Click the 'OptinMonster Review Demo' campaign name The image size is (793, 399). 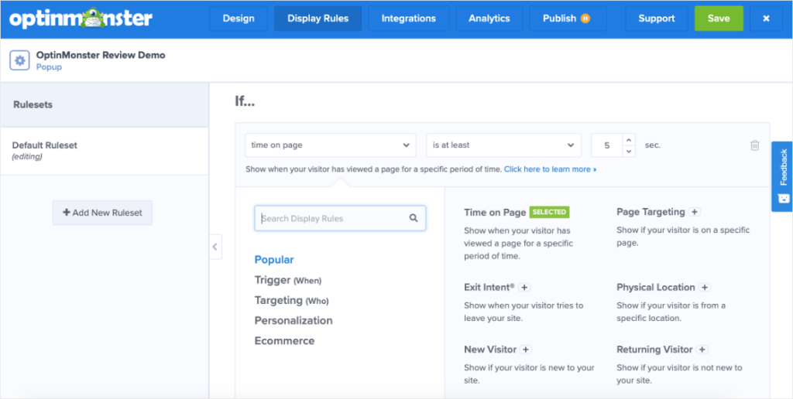coord(101,55)
